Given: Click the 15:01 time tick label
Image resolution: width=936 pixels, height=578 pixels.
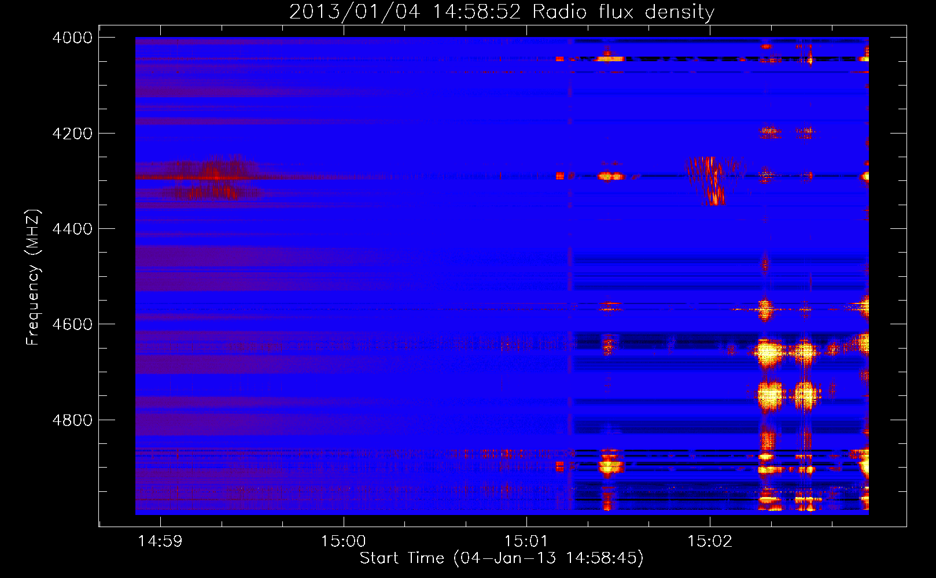Looking at the screenshot, I should (x=526, y=542).
